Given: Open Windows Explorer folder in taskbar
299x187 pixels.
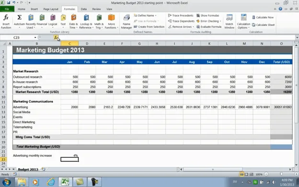Looking at the screenshot, I should [x=22, y=182].
